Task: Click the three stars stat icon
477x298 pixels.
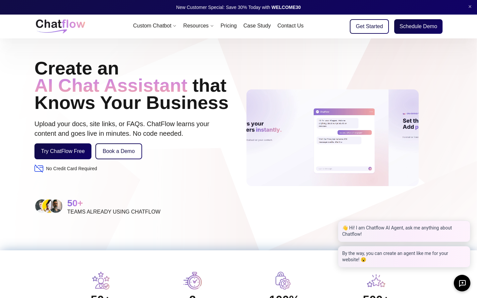Action: [376, 281]
